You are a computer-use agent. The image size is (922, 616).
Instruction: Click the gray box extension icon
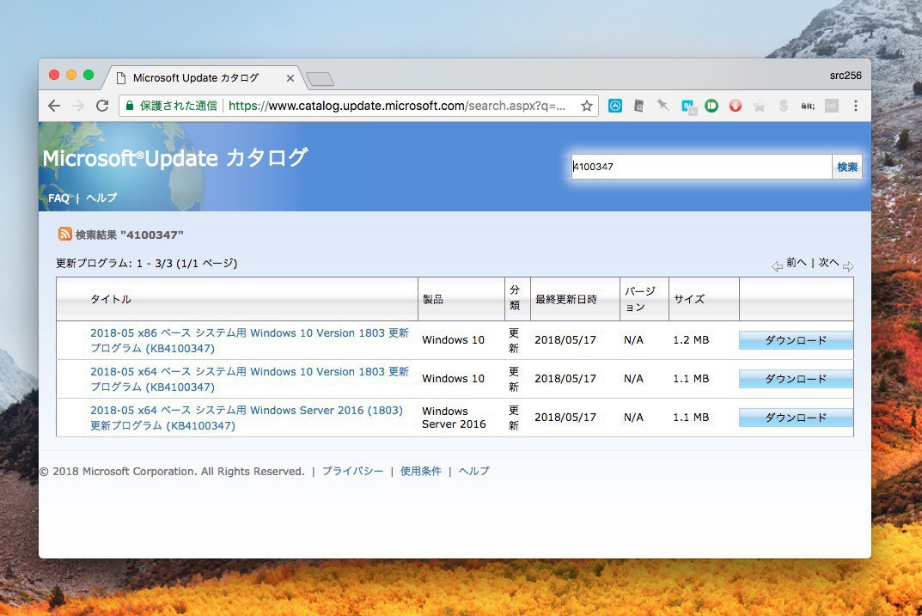tap(832, 106)
